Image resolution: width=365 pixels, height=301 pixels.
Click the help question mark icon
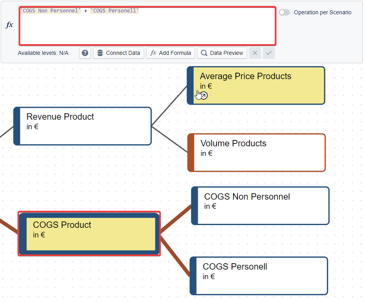click(85, 53)
